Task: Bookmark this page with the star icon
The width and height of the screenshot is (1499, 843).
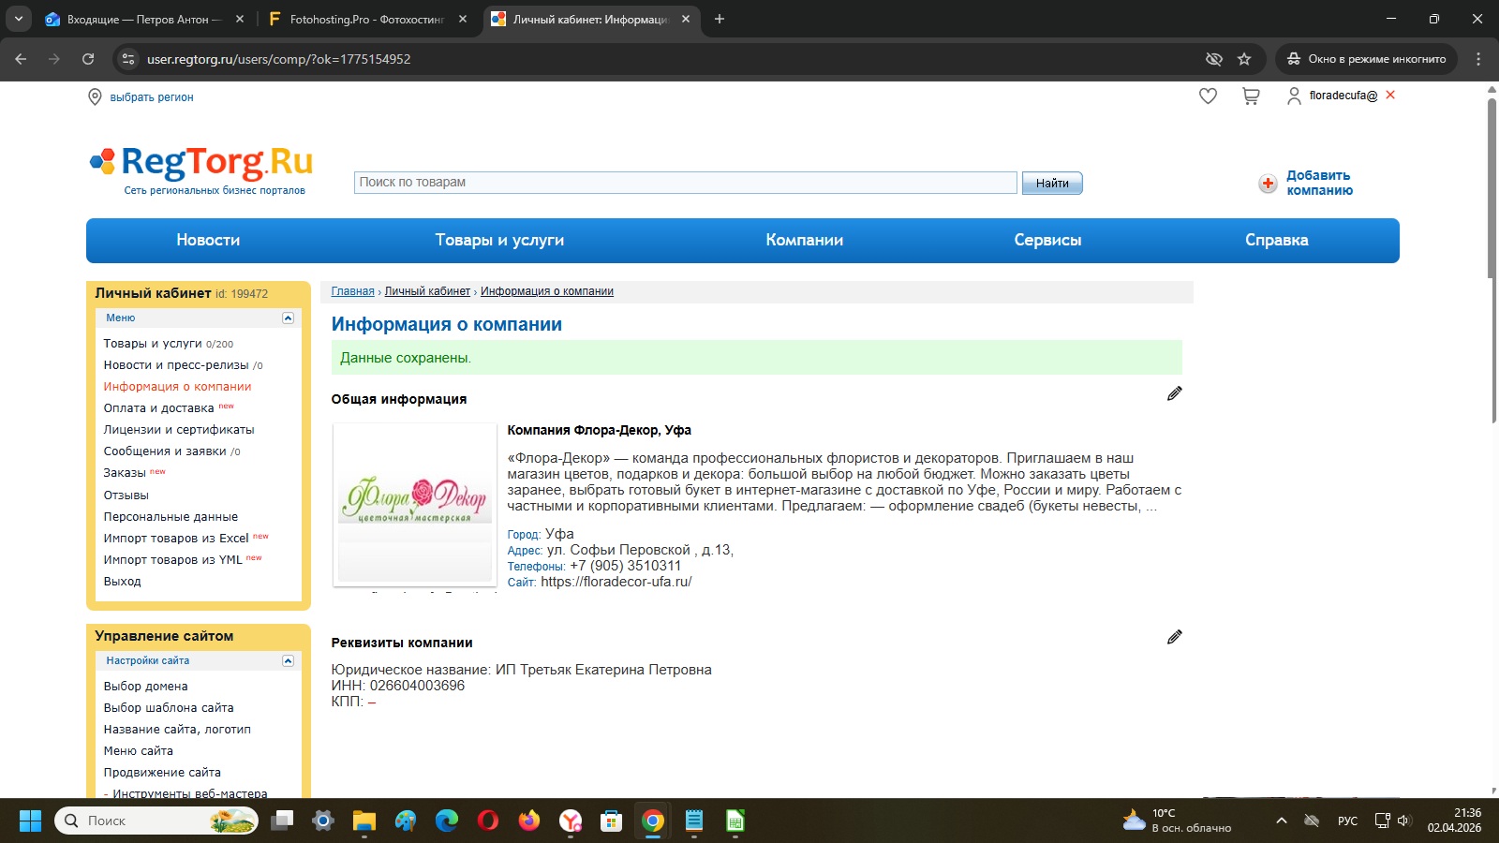Action: [x=1244, y=59]
